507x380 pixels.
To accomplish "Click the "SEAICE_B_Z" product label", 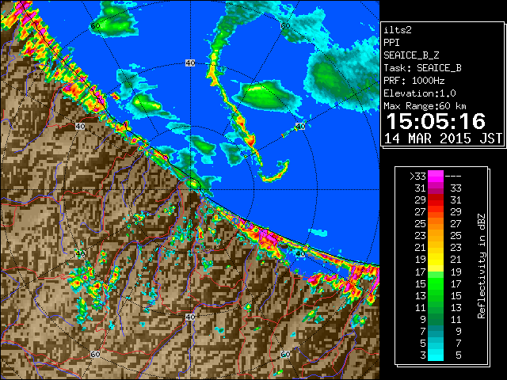I will pyautogui.click(x=411, y=55).
